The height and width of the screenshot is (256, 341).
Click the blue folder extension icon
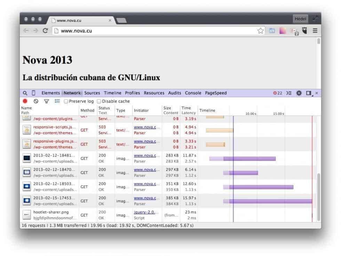click(272, 31)
